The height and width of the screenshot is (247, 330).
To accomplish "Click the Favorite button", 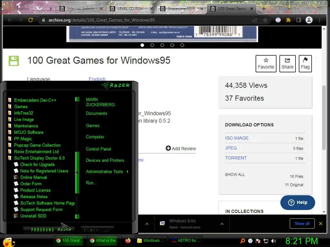I will point(266,64).
